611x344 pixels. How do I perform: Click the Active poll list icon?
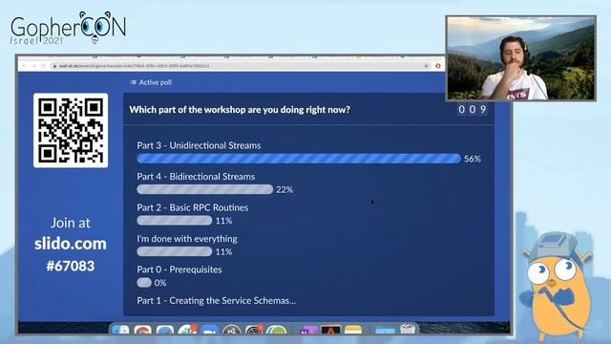(x=134, y=82)
